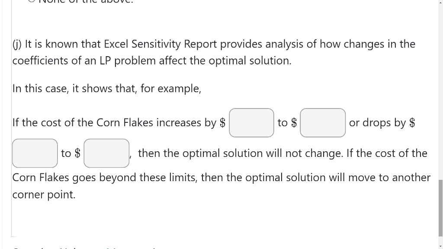Focus the upper-limit increase field after 'to $'

[x=323, y=123]
